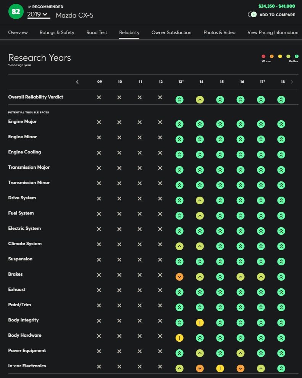Click Suspension rating icon for 2018
This screenshot has height=378, width=302.
(x=281, y=262)
